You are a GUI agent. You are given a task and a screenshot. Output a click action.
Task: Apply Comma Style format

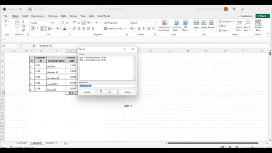pos(144,28)
